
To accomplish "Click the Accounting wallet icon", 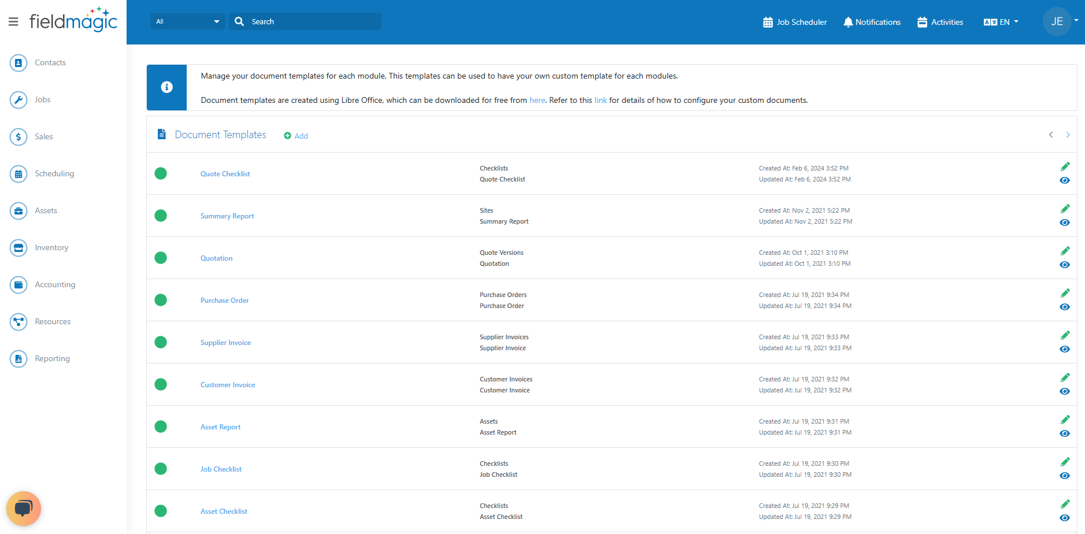I will click(18, 284).
